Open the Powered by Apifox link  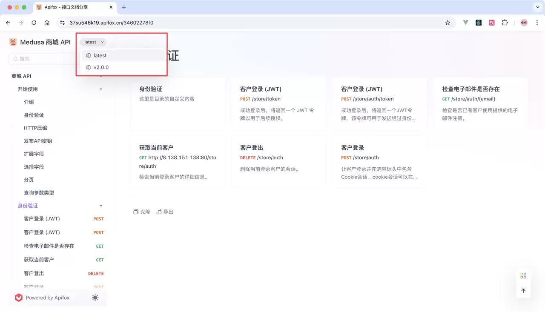coord(48,298)
